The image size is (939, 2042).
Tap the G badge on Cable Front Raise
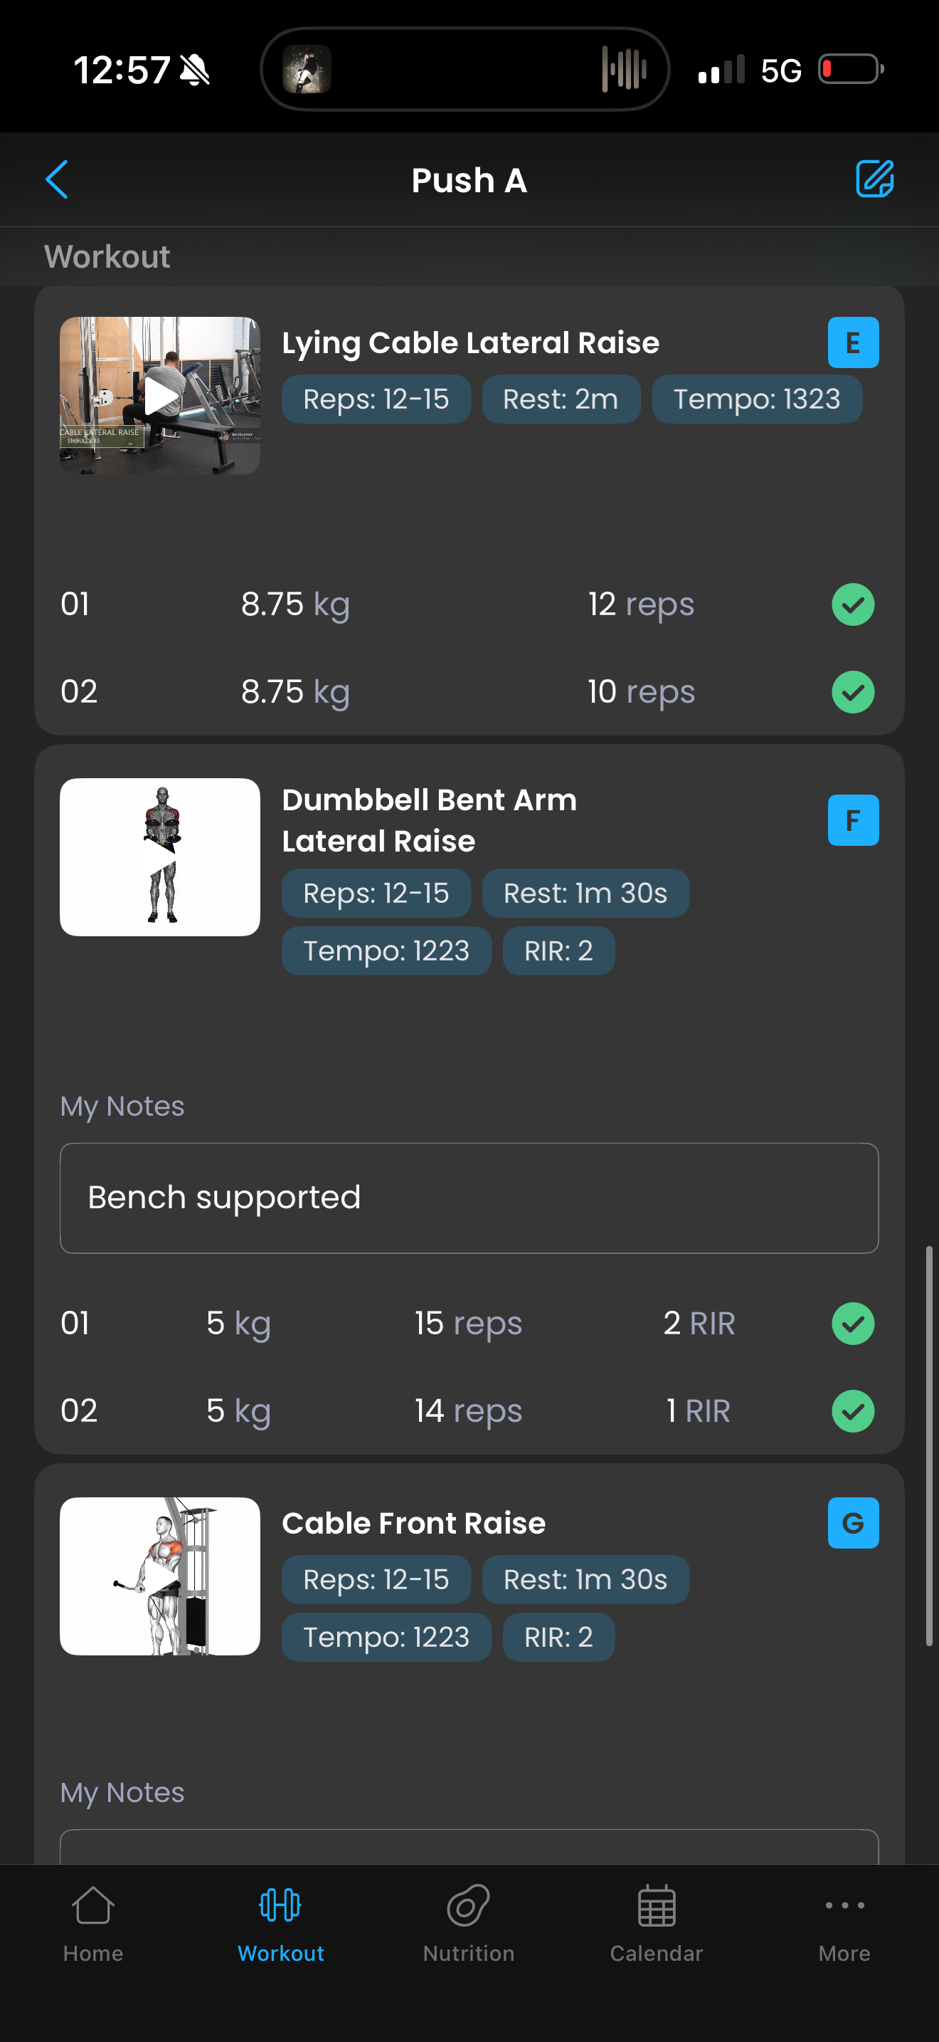pos(853,1523)
